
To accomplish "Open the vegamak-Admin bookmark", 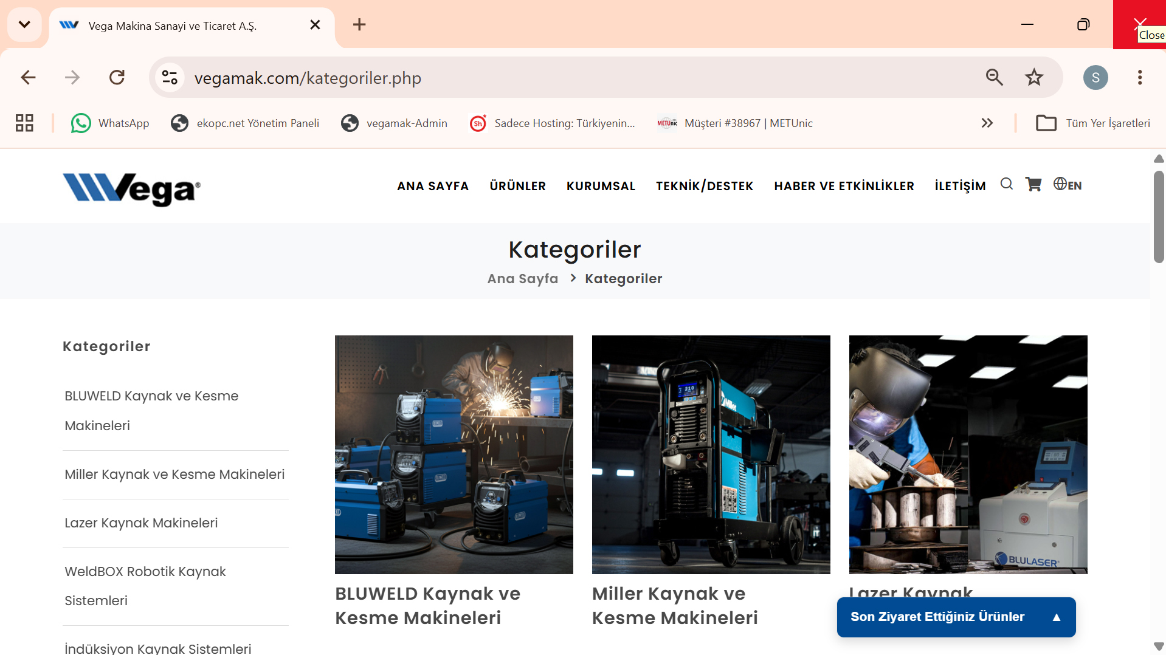I will (394, 123).
